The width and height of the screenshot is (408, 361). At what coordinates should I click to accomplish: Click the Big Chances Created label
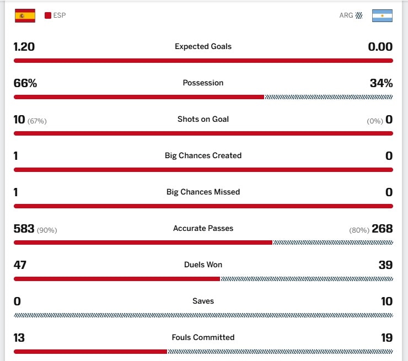point(203,155)
